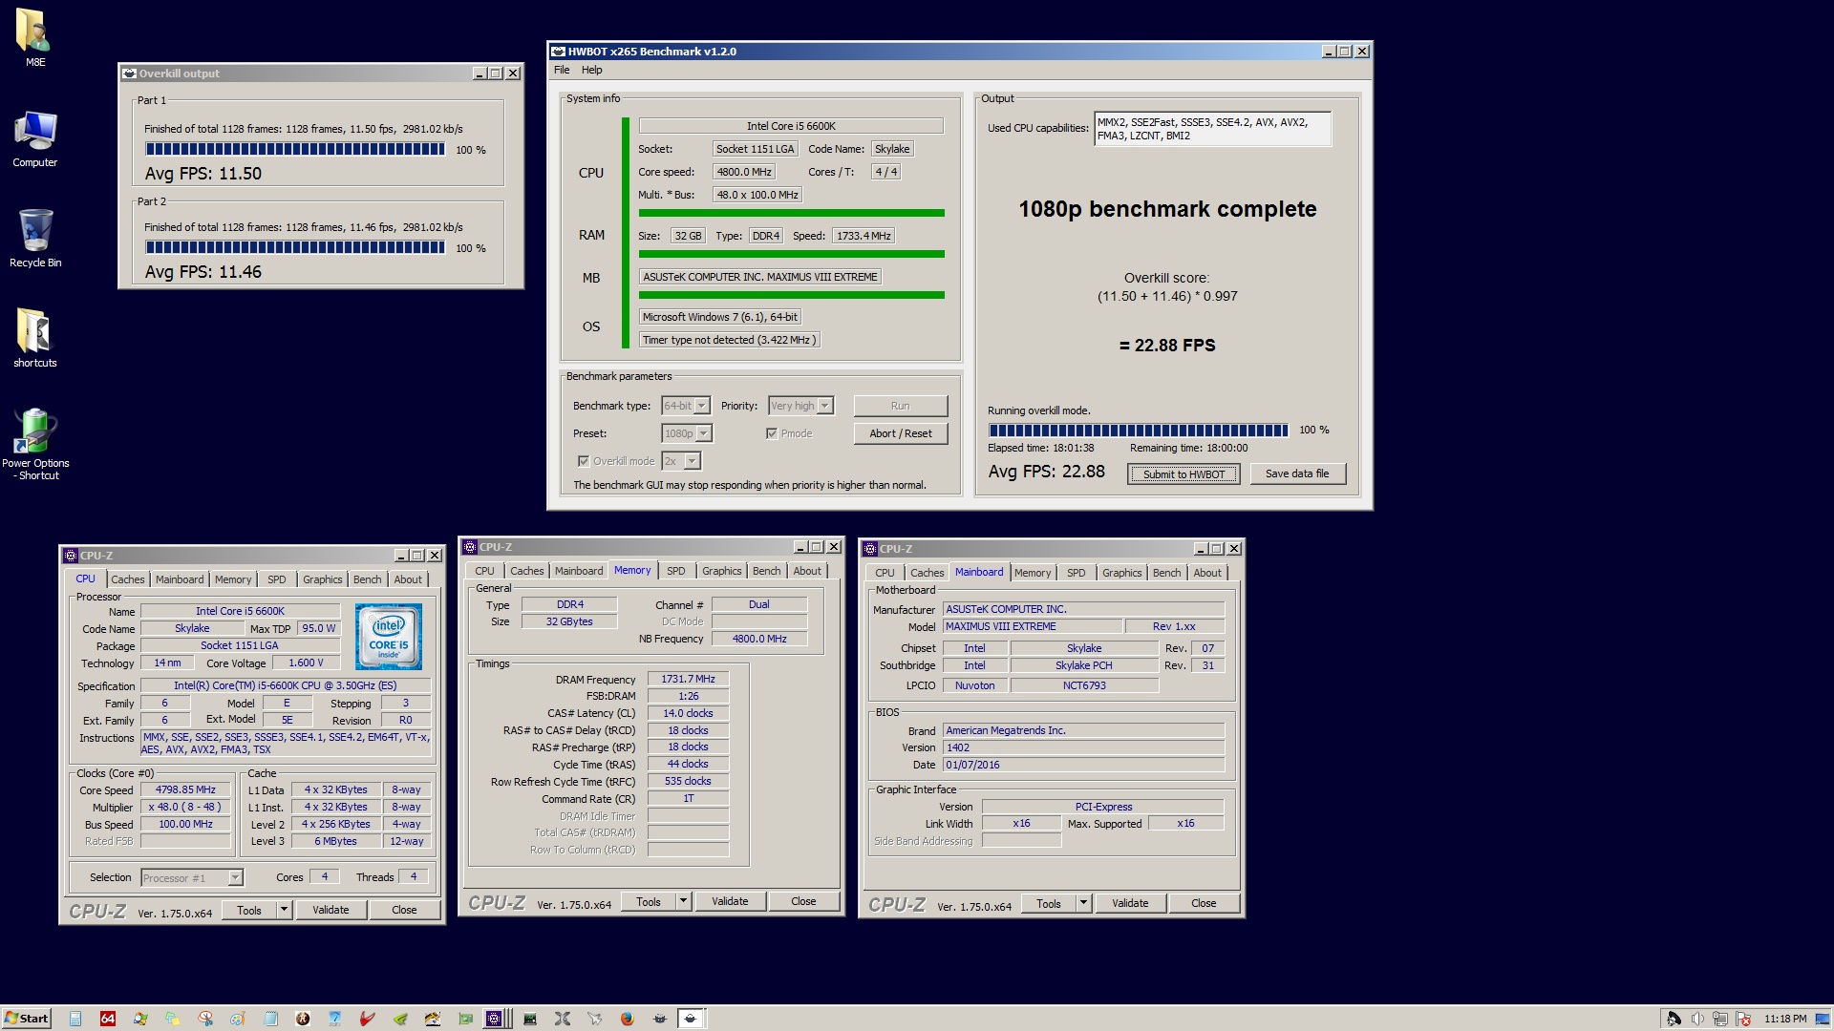Screen dimensions: 1834x1031
Task: Click the DRAM Frequency 1731.7 MHz value
Action: [689, 680]
